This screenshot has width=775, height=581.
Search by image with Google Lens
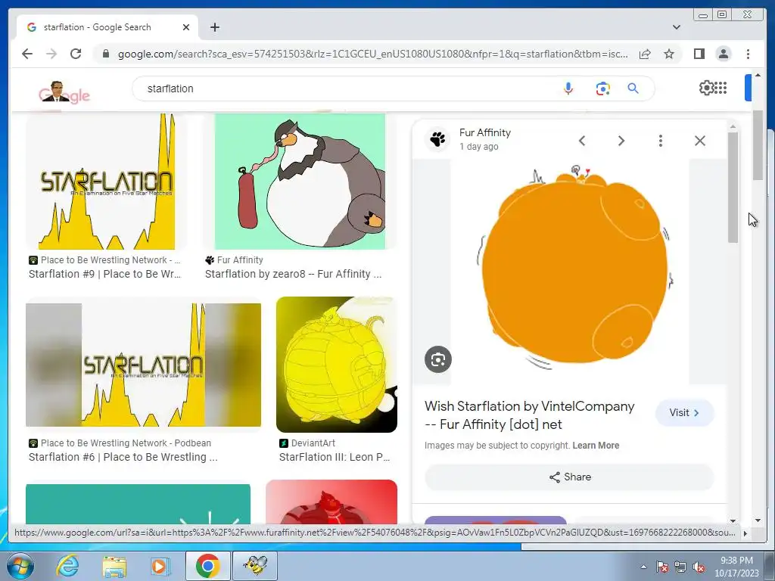602,89
